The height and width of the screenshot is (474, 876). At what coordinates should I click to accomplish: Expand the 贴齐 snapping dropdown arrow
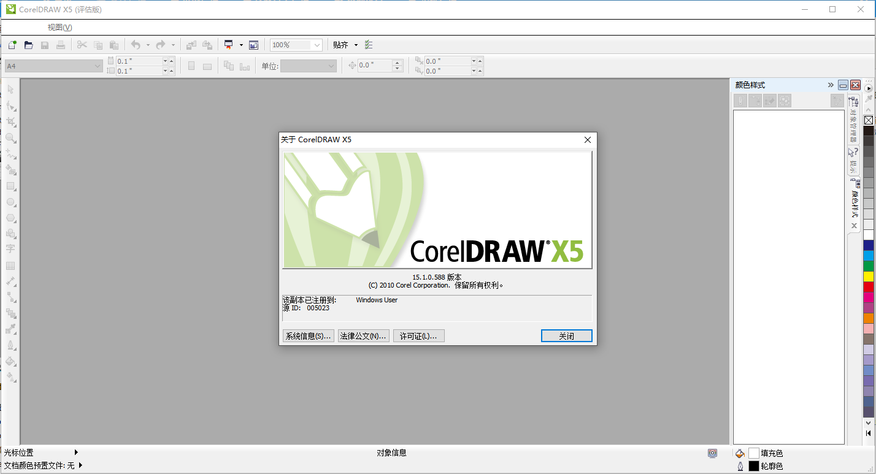coord(355,44)
